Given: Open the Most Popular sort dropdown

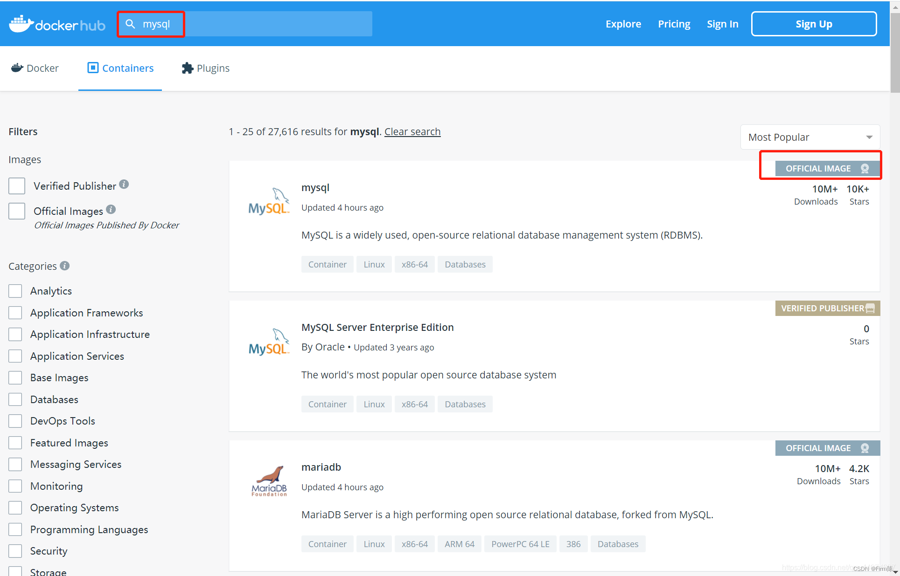Looking at the screenshot, I should pyautogui.click(x=810, y=137).
